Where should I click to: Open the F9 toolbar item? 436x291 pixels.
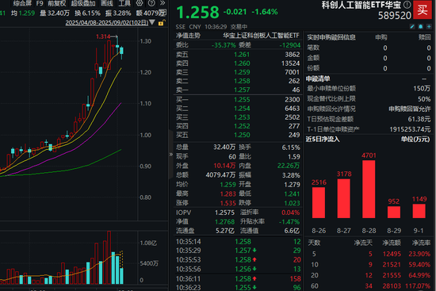click(x=40, y=3)
